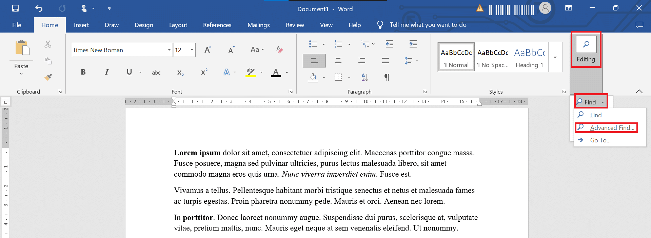Increase paragraph indent
The image size is (651, 238).
pyautogui.click(x=413, y=44)
